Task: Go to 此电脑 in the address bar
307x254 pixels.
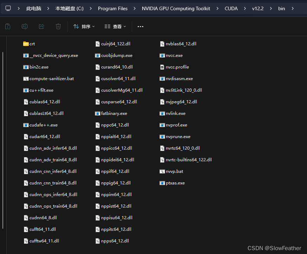Action: pos(34,8)
